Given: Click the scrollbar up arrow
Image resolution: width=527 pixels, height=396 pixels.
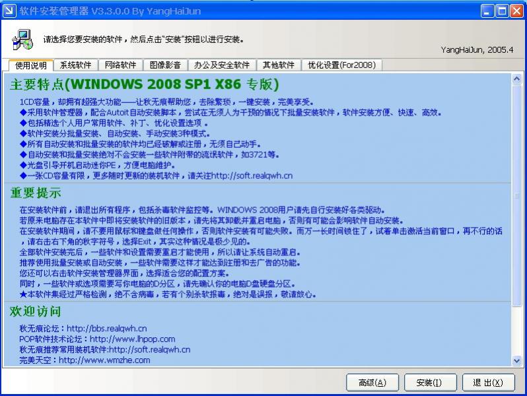Looking at the screenshot, I should tap(516, 79).
